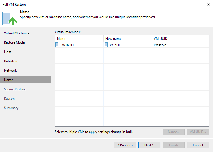The image size is (213, 152).
Task: Click the Full VM Restore wizard header icon
Action: tap(9, 19)
